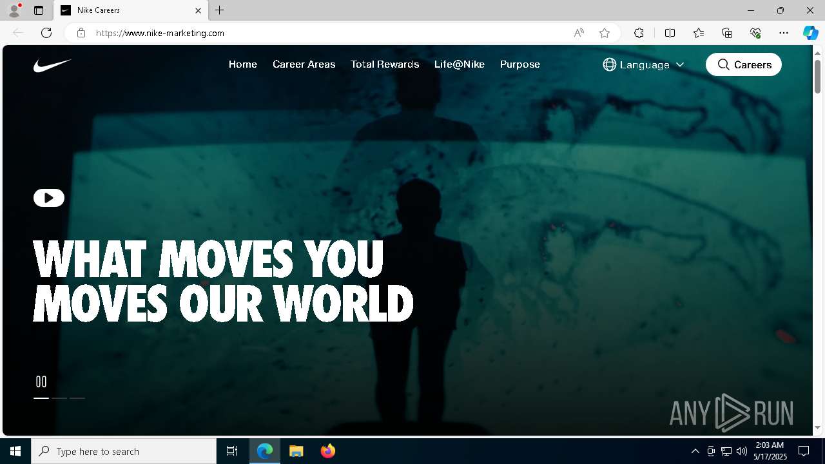825x464 pixels.
Task: Open the Collections icon
Action: click(727, 33)
